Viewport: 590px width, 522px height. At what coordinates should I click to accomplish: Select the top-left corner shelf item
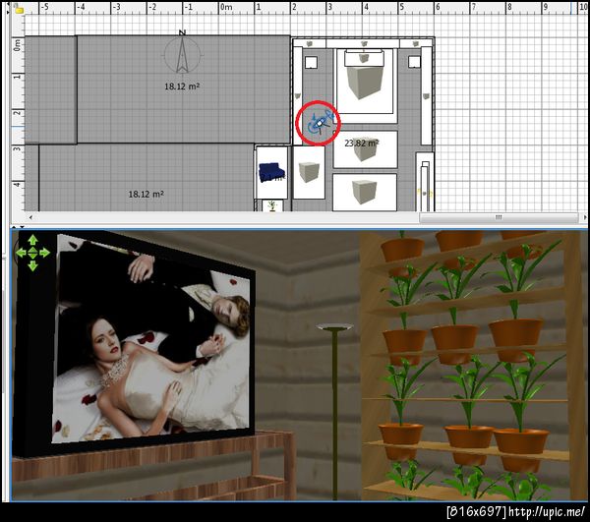pos(310,43)
